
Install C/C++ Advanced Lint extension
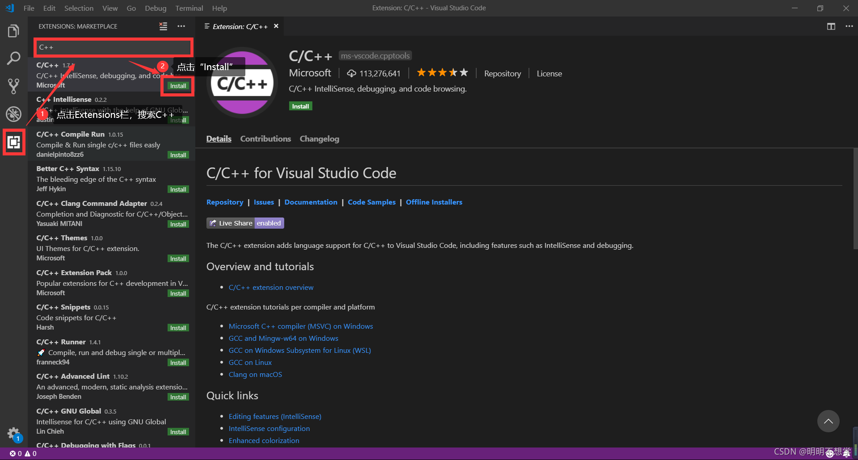point(178,397)
